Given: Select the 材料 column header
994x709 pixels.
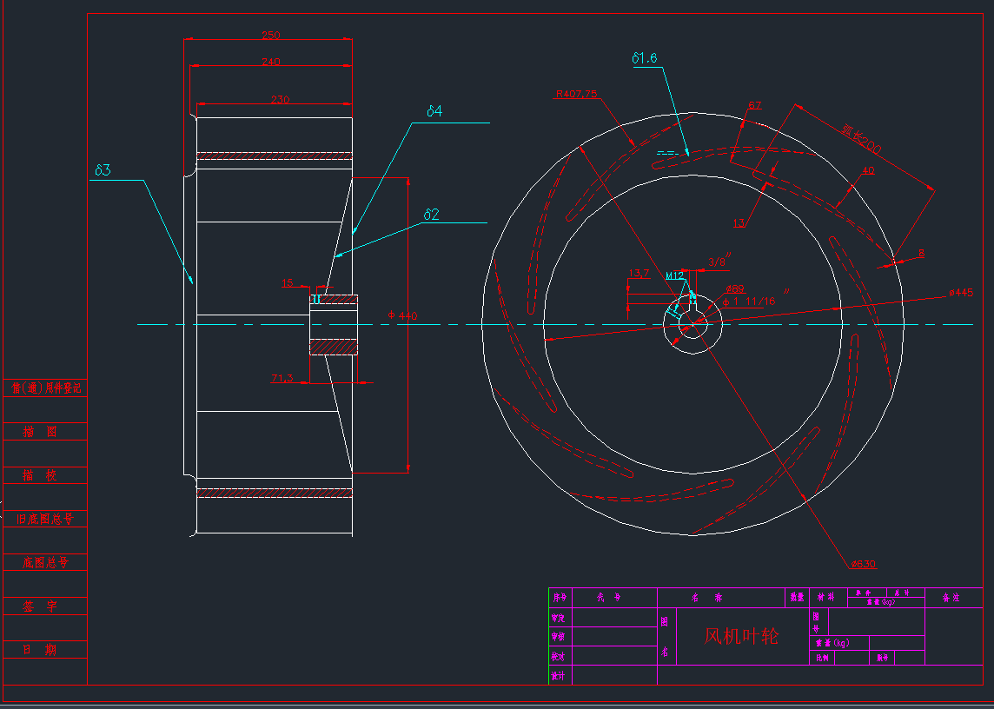Looking at the screenshot, I should pyautogui.click(x=825, y=598).
